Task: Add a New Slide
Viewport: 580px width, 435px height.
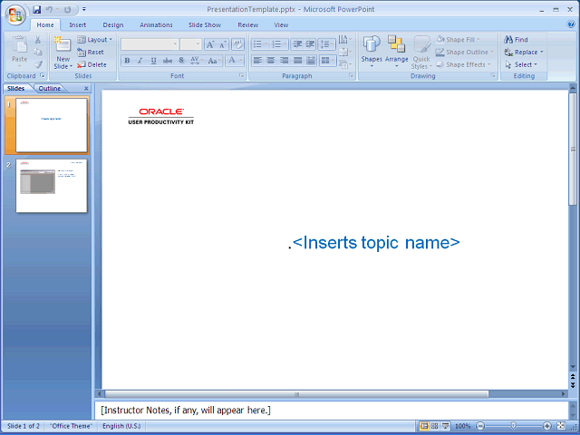Action: pyautogui.click(x=63, y=53)
